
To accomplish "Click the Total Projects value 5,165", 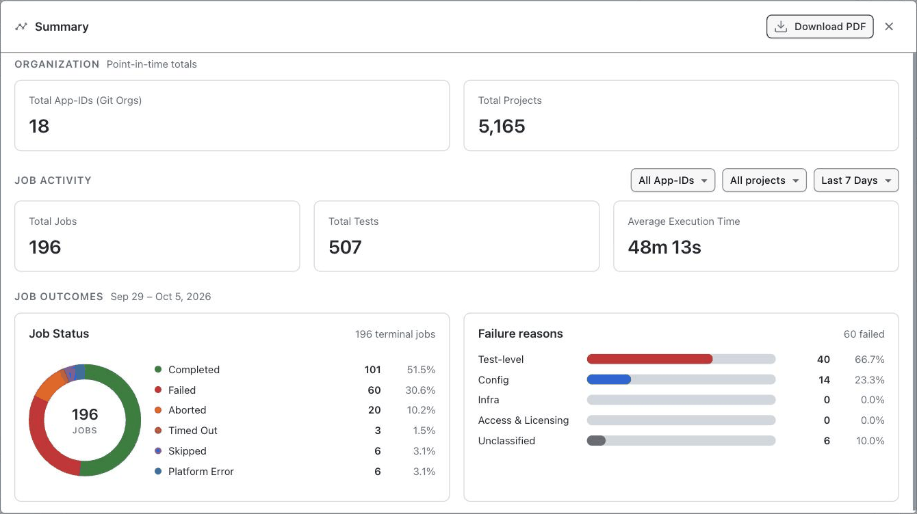I will pyautogui.click(x=502, y=126).
